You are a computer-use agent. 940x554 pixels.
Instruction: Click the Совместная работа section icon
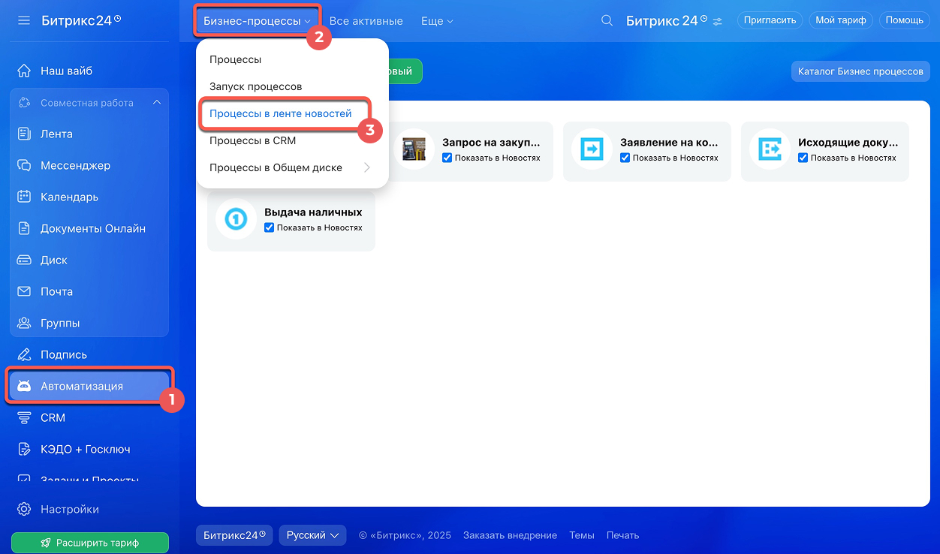point(25,102)
